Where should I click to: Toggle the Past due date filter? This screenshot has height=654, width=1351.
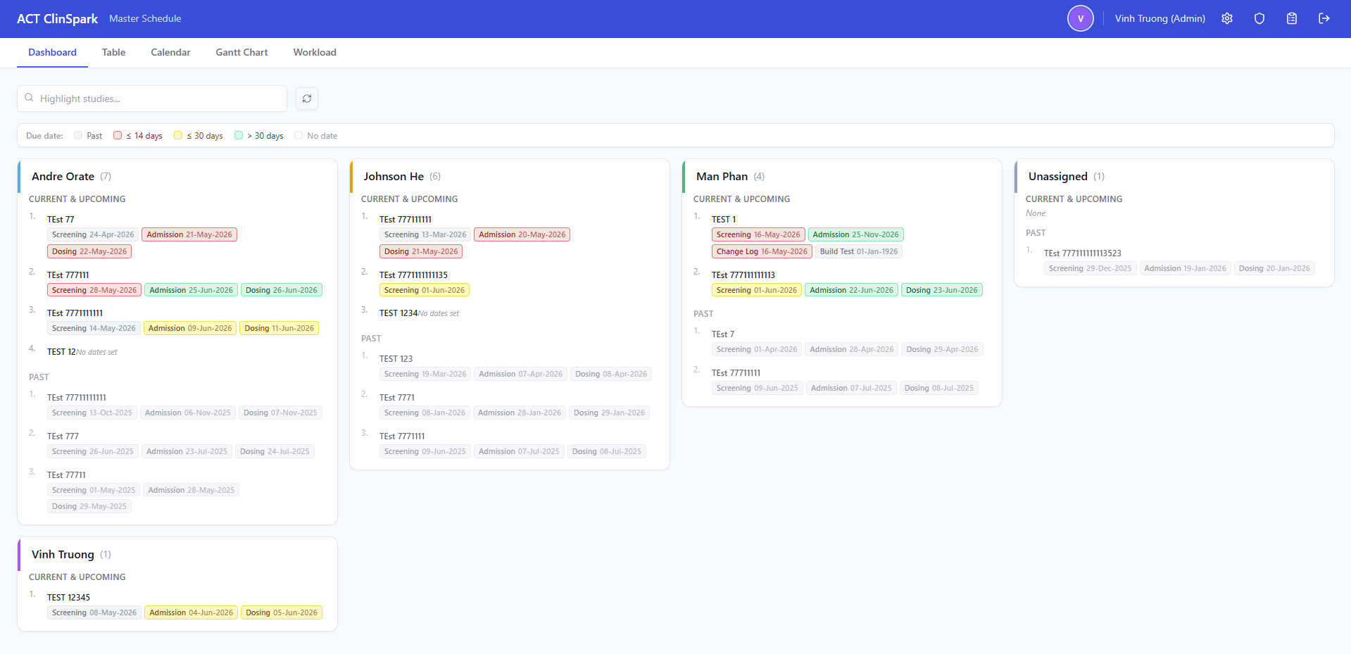click(88, 136)
